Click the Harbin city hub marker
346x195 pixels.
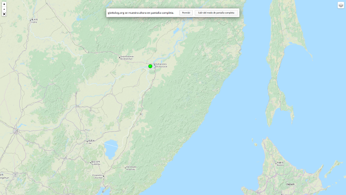click(x=16, y=131)
